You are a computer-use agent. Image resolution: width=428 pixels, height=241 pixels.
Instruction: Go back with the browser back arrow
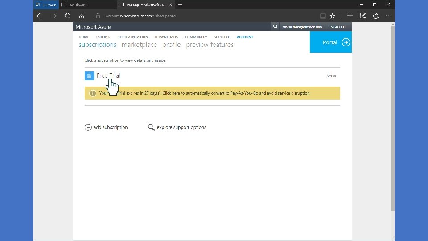(x=40, y=16)
